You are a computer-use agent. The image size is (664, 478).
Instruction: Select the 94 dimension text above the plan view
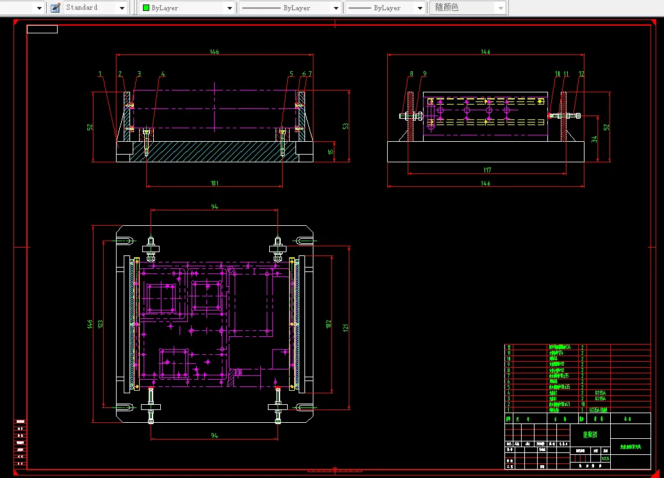(215, 207)
